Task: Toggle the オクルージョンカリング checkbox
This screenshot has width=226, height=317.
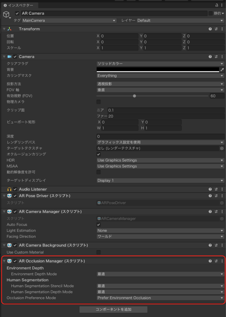Action: coord(99,154)
